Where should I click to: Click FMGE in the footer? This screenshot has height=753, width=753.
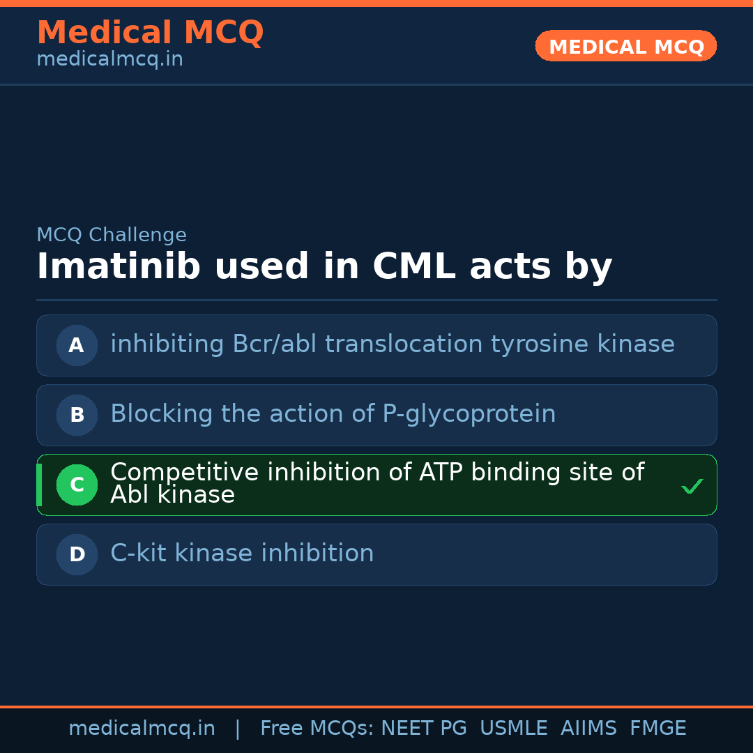click(x=657, y=729)
